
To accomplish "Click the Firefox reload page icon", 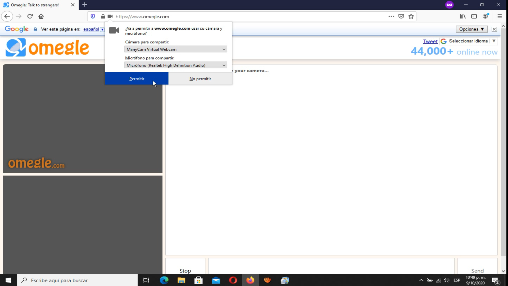I will click(30, 16).
